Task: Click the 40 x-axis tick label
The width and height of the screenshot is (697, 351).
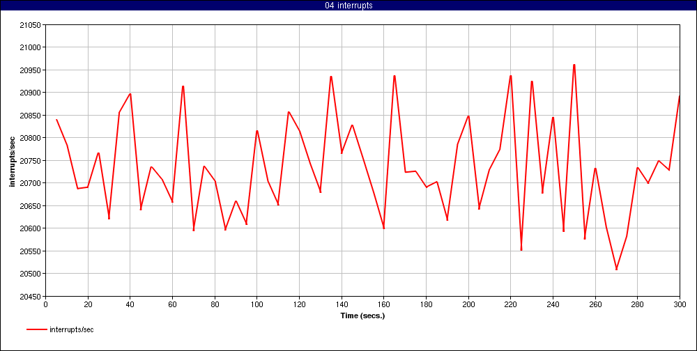Action: click(x=130, y=305)
